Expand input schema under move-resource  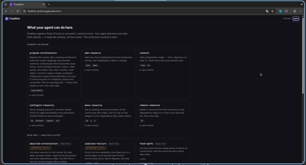[92, 126]
